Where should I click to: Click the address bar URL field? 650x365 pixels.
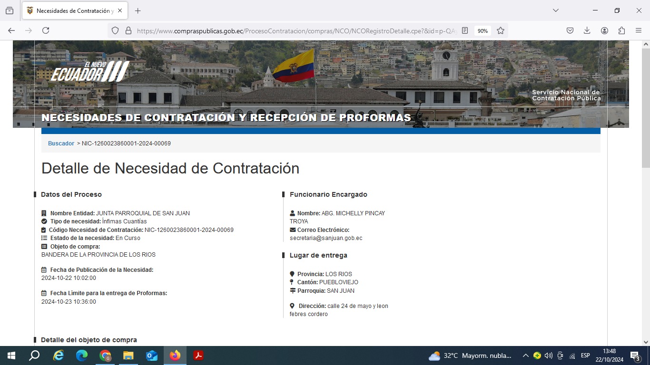click(295, 30)
